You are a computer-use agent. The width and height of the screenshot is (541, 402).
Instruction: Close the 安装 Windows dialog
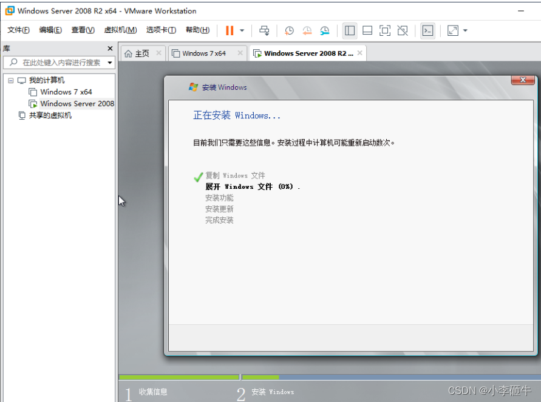pyautogui.click(x=523, y=80)
